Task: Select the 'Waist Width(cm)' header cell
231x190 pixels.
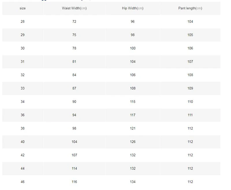Action: tap(74, 8)
